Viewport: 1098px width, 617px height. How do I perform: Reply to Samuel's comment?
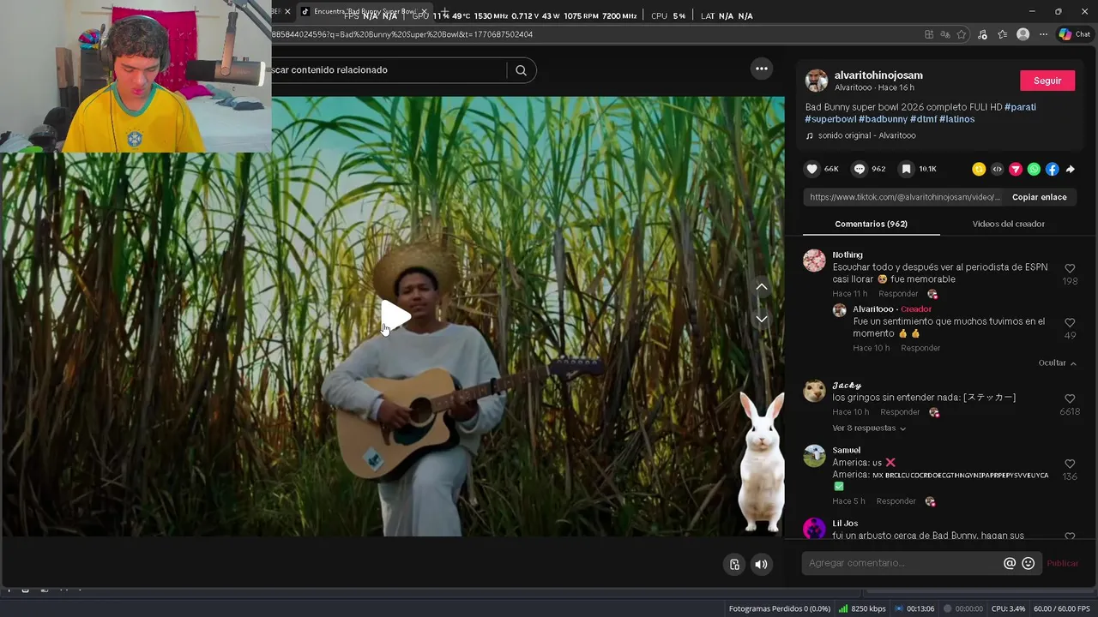tap(896, 501)
